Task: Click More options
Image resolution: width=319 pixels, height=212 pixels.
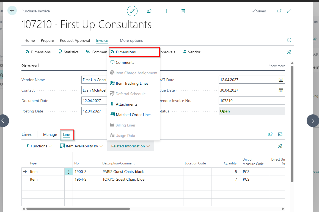Action: (x=131, y=40)
